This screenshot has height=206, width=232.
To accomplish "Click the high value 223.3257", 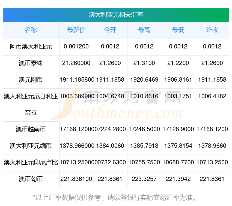I will [x=144, y=179].
